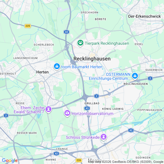This screenshot has width=164, height=164.
Task: Open the Horizontobservatorium text label
Action: [x=93, y=113]
